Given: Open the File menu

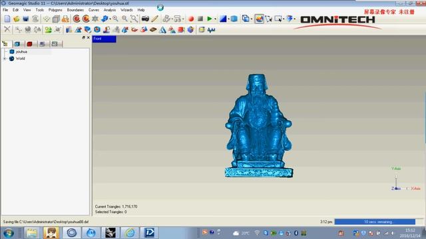Looking at the screenshot, I should [x=5, y=10].
